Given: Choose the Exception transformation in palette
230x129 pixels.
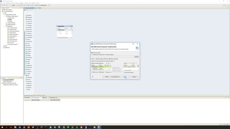Looking at the screenshot, I should pos(29,35).
